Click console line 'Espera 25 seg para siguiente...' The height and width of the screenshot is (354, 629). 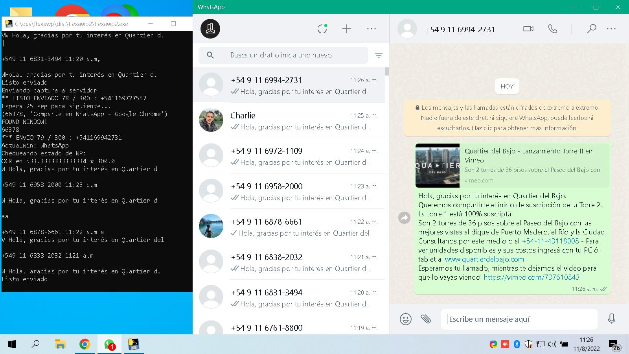click(56, 106)
